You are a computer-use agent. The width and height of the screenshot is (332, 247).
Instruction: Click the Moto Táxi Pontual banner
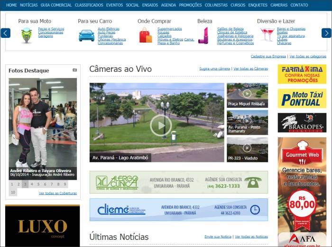[302, 98]
